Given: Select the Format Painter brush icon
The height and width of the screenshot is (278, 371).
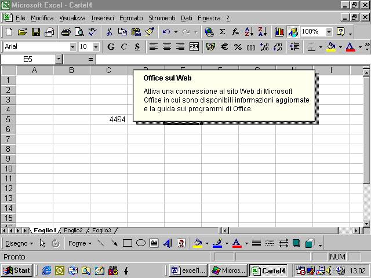Looking at the screenshot, I should click(x=150, y=32).
